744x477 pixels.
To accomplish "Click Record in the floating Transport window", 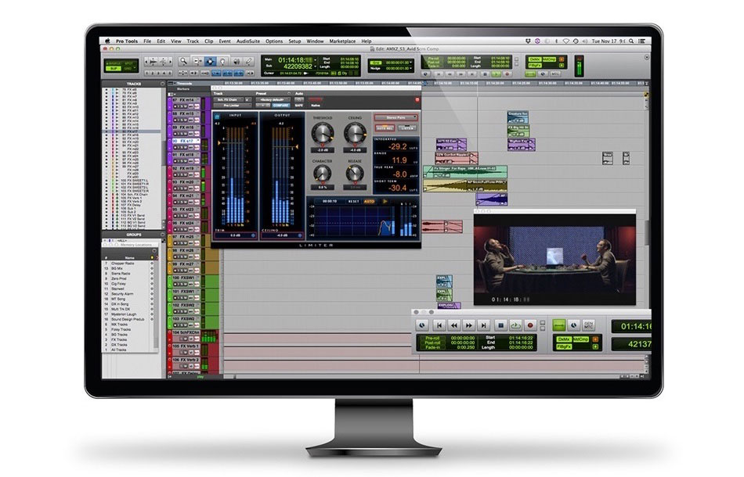I will click(529, 324).
